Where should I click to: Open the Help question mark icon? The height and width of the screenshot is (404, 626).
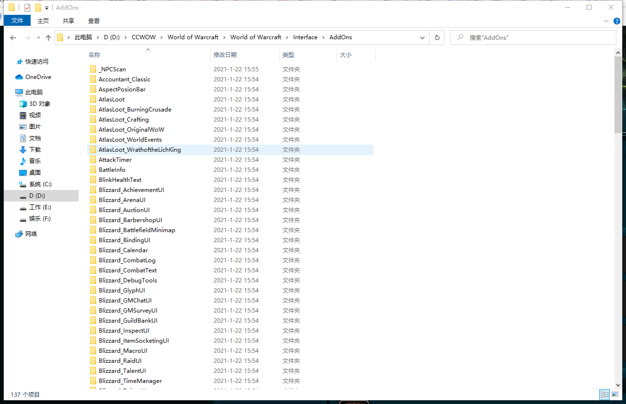click(x=617, y=21)
